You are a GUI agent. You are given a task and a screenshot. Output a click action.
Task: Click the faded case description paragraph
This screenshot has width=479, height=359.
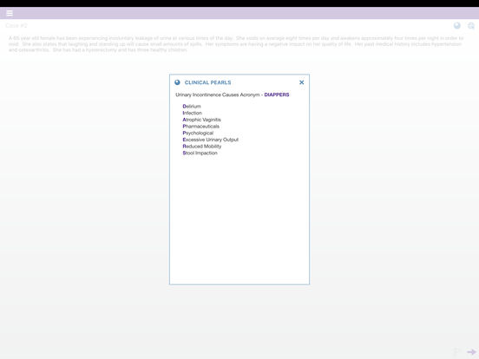click(x=236, y=44)
